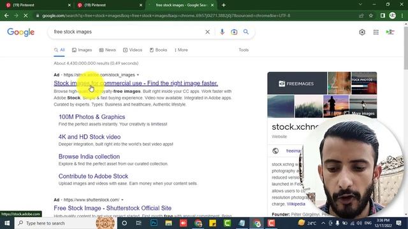This screenshot has width=408, height=229.
Task: Open Cortana circle on taskbar
Action: (x=124, y=223)
